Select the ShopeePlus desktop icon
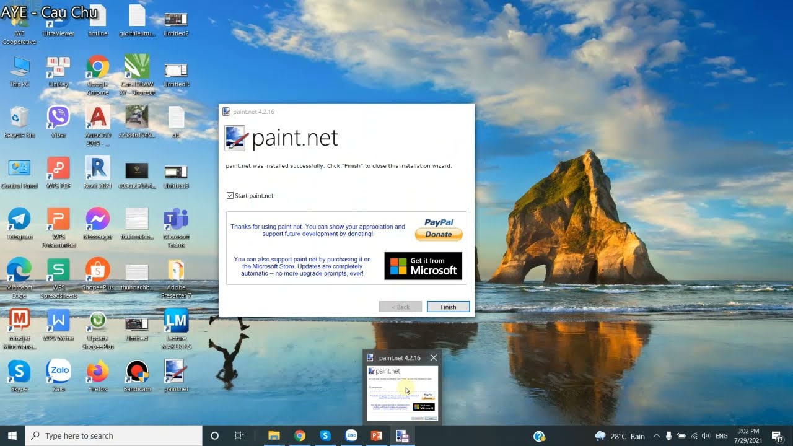The image size is (793, 446). pos(97,274)
